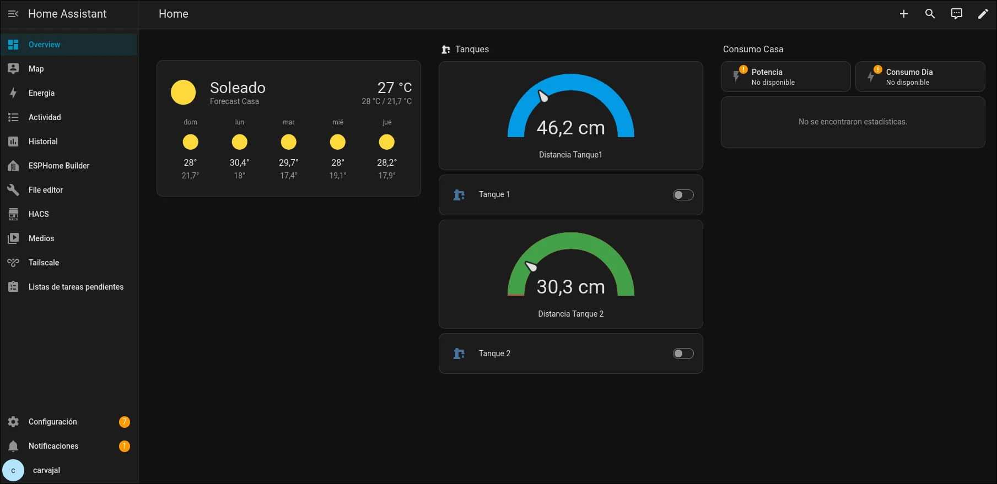Click the Listas de tareas pendientes clipboard icon
This screenshot has width=997, height=484.
coord(13,287)
